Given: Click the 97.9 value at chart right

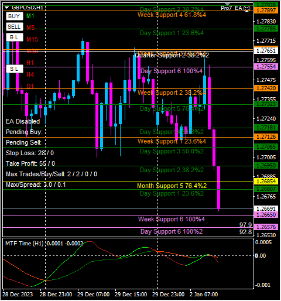Looking at the screenshot, I should click(x=246, y=225).
